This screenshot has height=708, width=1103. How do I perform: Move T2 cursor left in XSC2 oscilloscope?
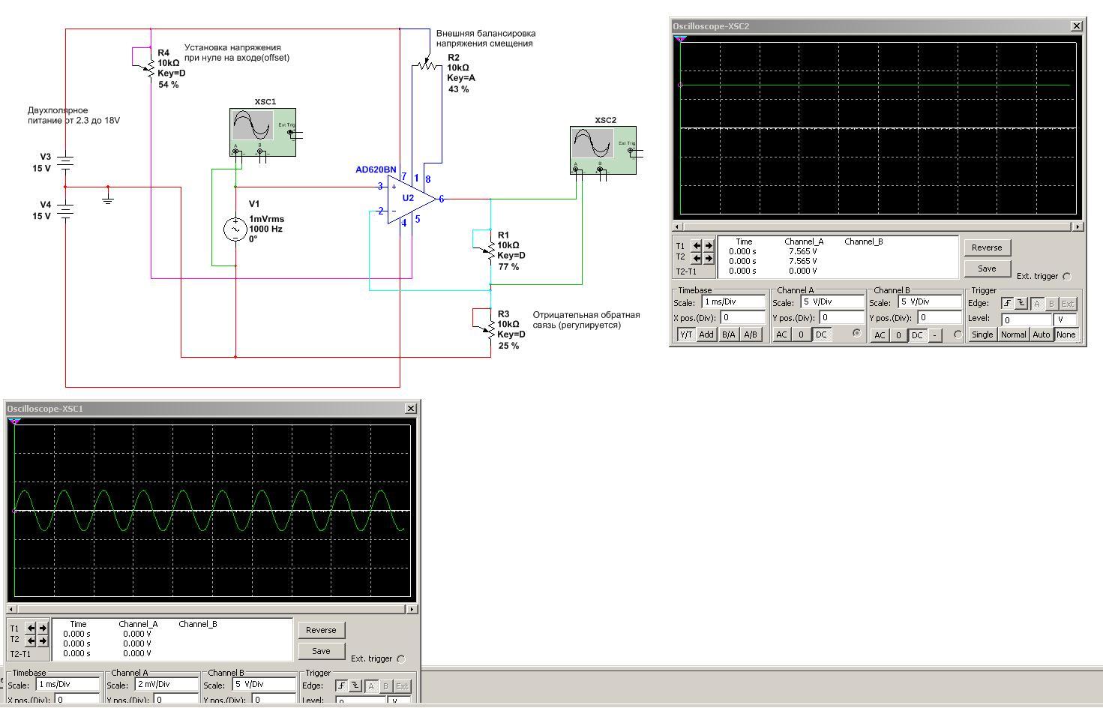coord(697,259)
